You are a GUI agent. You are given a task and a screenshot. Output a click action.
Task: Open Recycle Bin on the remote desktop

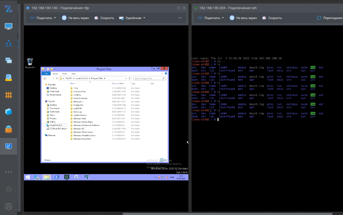(30, 63)
